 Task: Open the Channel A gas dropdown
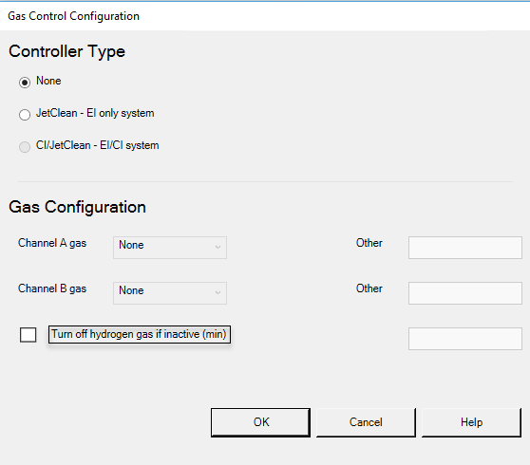pos(170,248)
